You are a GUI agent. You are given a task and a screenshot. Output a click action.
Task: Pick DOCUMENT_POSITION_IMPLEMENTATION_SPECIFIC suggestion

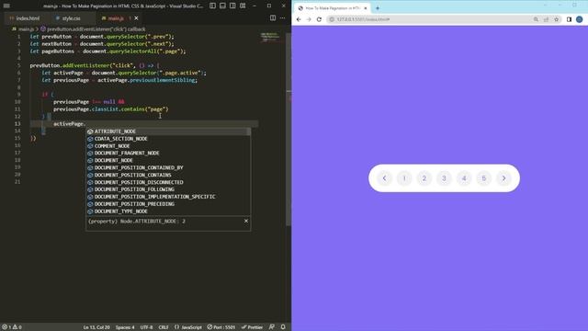(x=168, y=197)
